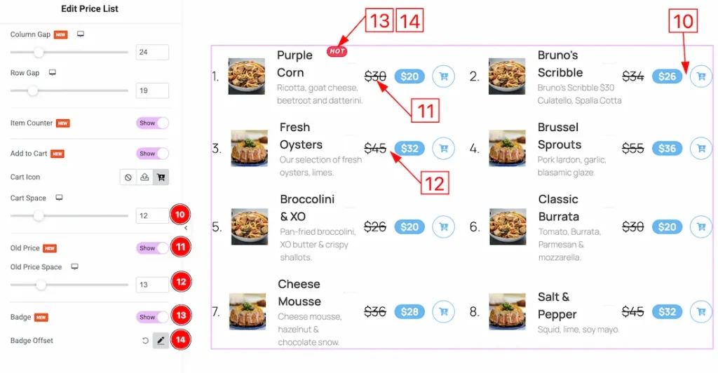Image resolution: width=718 pixels, height=373 pixels.
Task: Collapse the editor panel with the side arrow
Action: pos(186,228)
